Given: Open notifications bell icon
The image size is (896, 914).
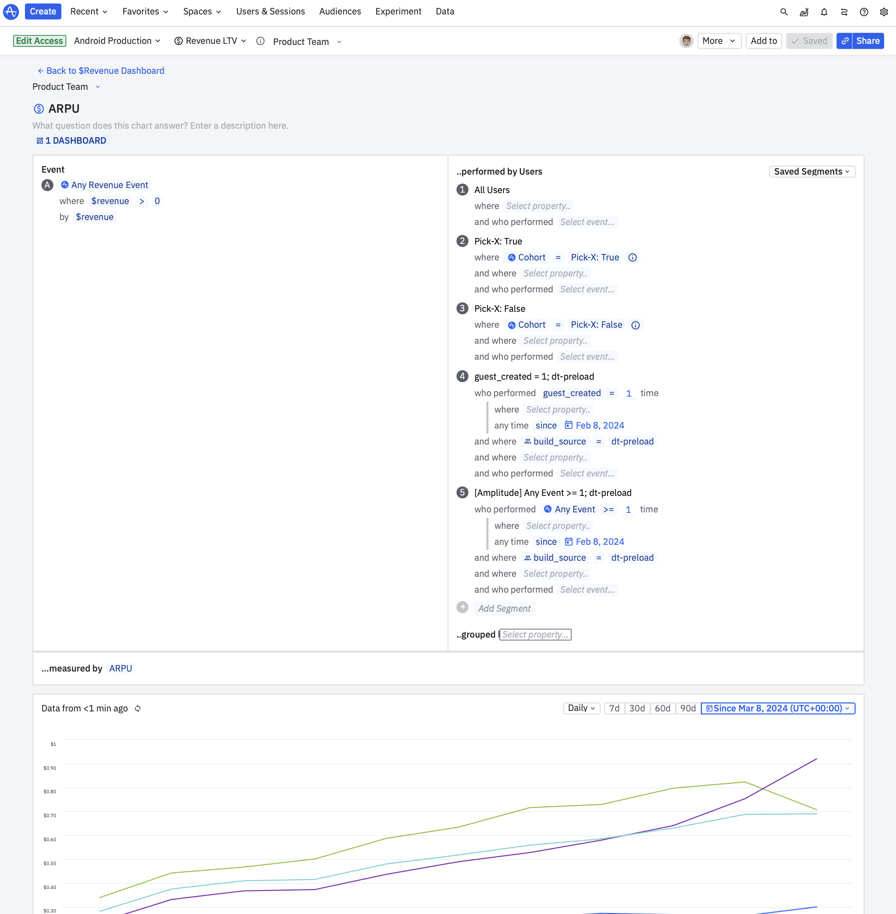Looking at the screenshot, I should [824, 12].
